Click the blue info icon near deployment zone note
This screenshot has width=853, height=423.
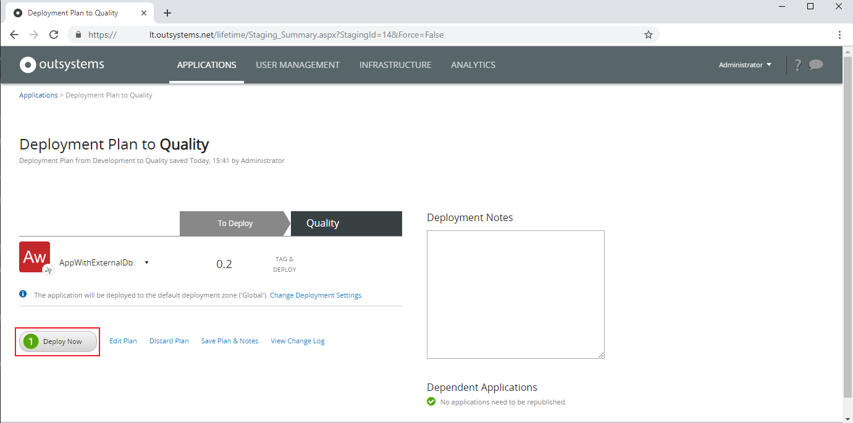(23, 295)
